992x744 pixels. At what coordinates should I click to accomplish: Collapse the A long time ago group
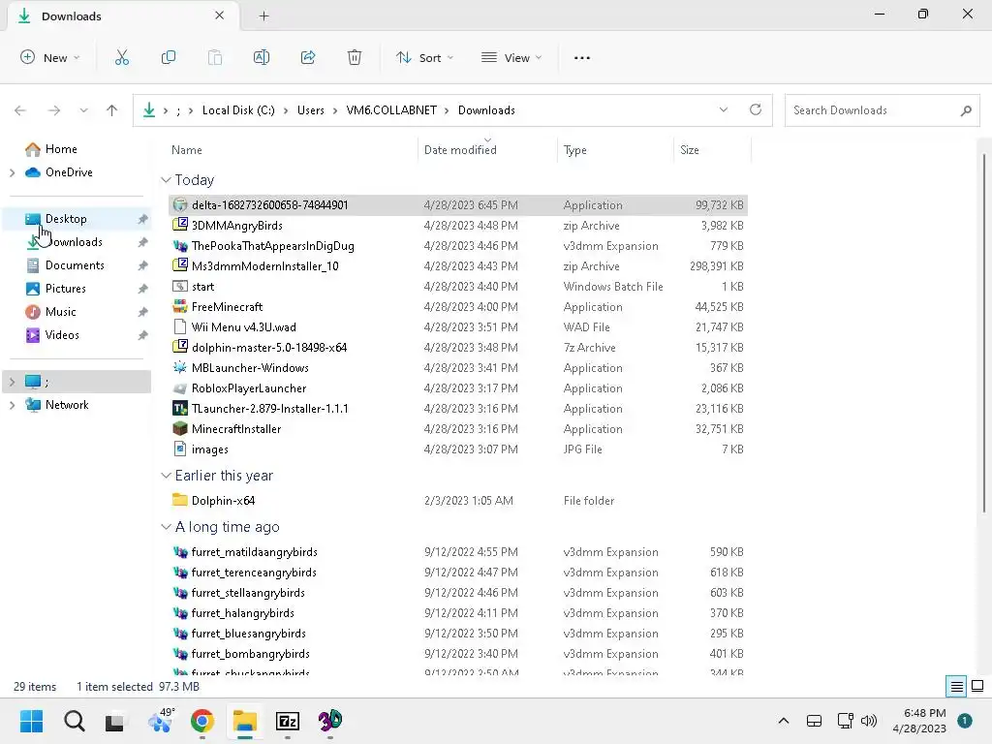(166, 527)
